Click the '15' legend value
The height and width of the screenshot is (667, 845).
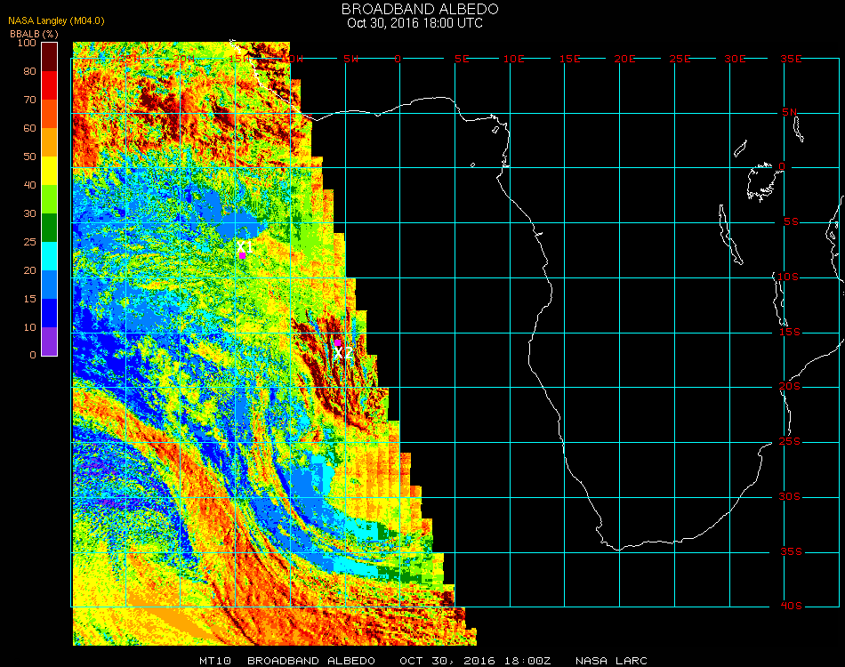tap(29, 299)
